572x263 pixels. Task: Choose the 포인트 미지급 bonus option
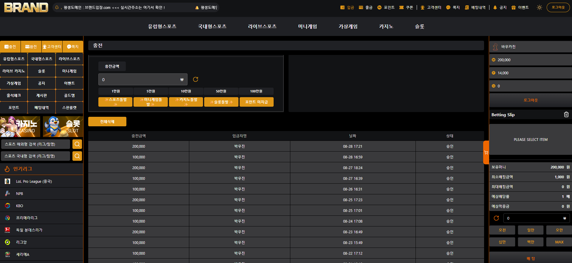pyautogui.click(x=257, y=102)
